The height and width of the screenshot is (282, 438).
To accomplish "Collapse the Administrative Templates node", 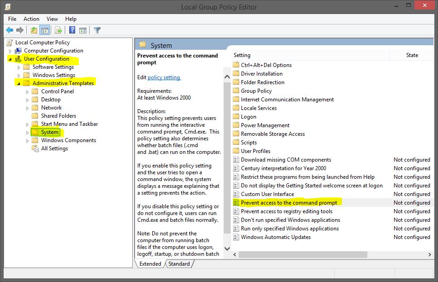I will [x=19, y=83].
